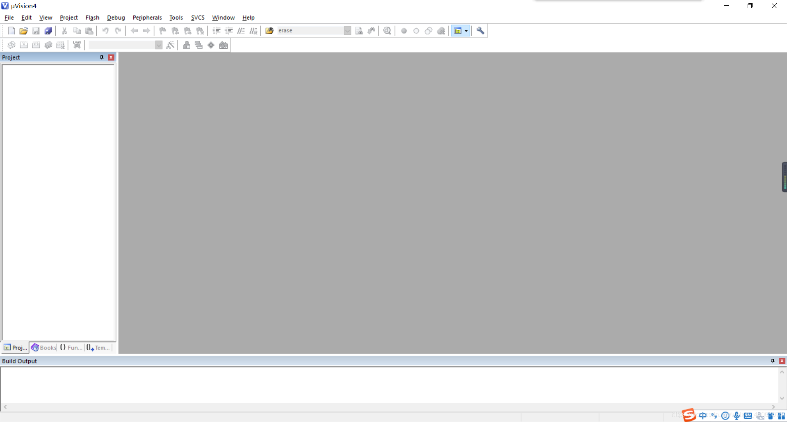This screenshot has width=787, height=422.
Task: Toggle pin on Project panel
Action: point(102,57)
